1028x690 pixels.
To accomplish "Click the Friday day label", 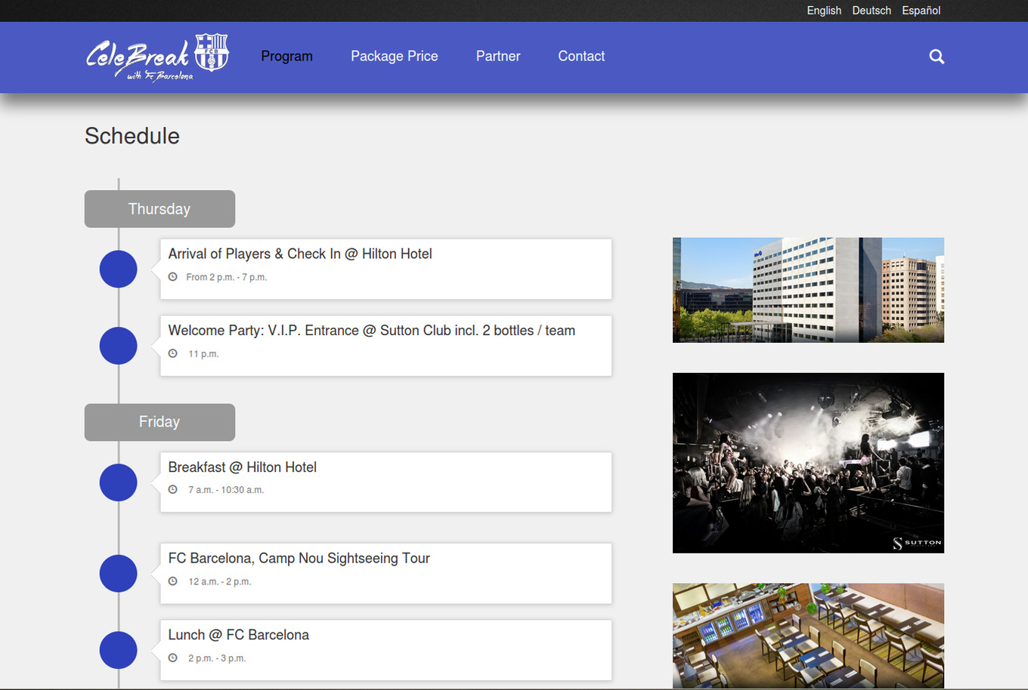I will coord(159,422).
